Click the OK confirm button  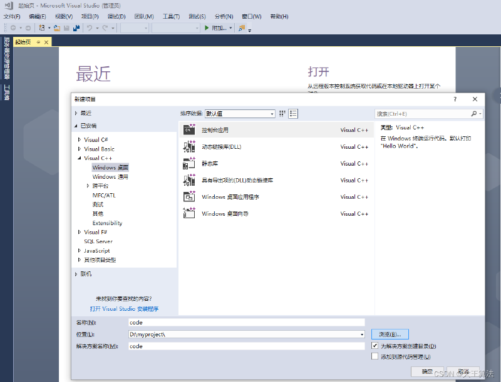point(427,371)
